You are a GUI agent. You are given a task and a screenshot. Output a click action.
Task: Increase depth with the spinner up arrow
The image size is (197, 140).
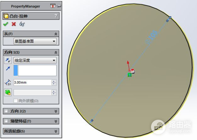[54, 81]
